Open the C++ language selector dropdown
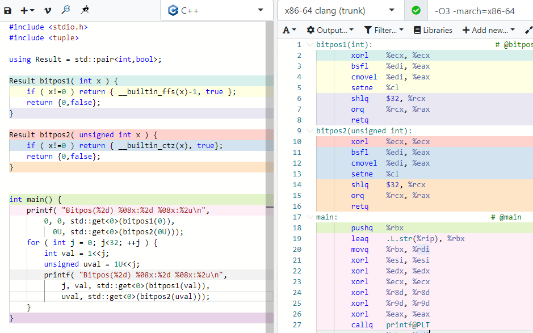 pos(216,11)
